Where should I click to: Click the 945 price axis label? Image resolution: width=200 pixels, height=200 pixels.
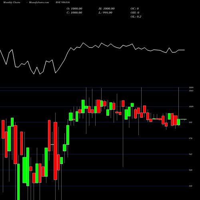191,154
